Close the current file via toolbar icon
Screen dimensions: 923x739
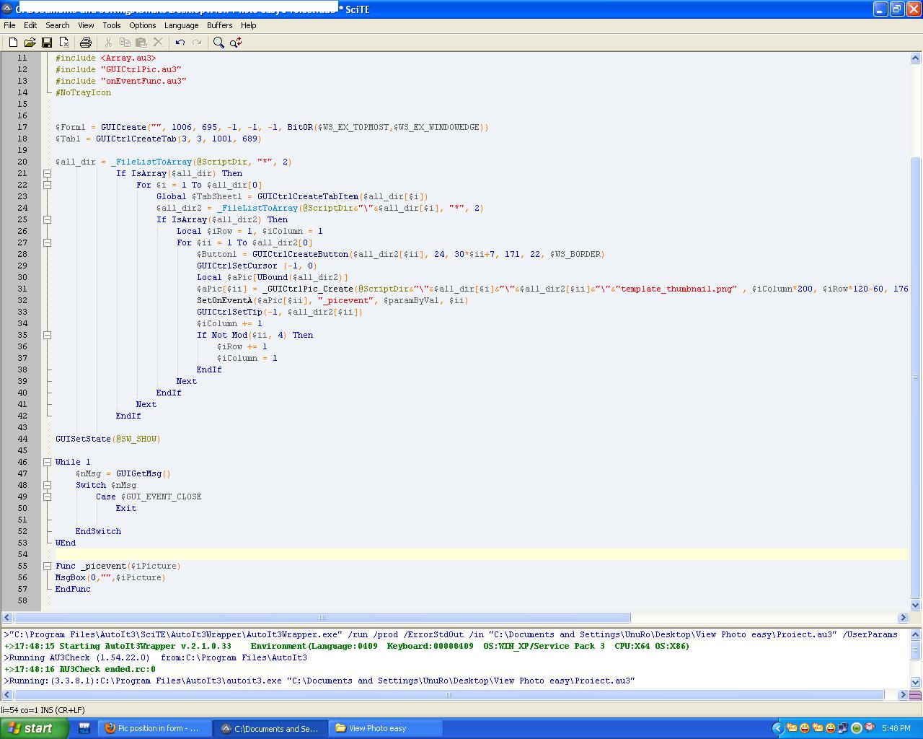tap(64, 43)
